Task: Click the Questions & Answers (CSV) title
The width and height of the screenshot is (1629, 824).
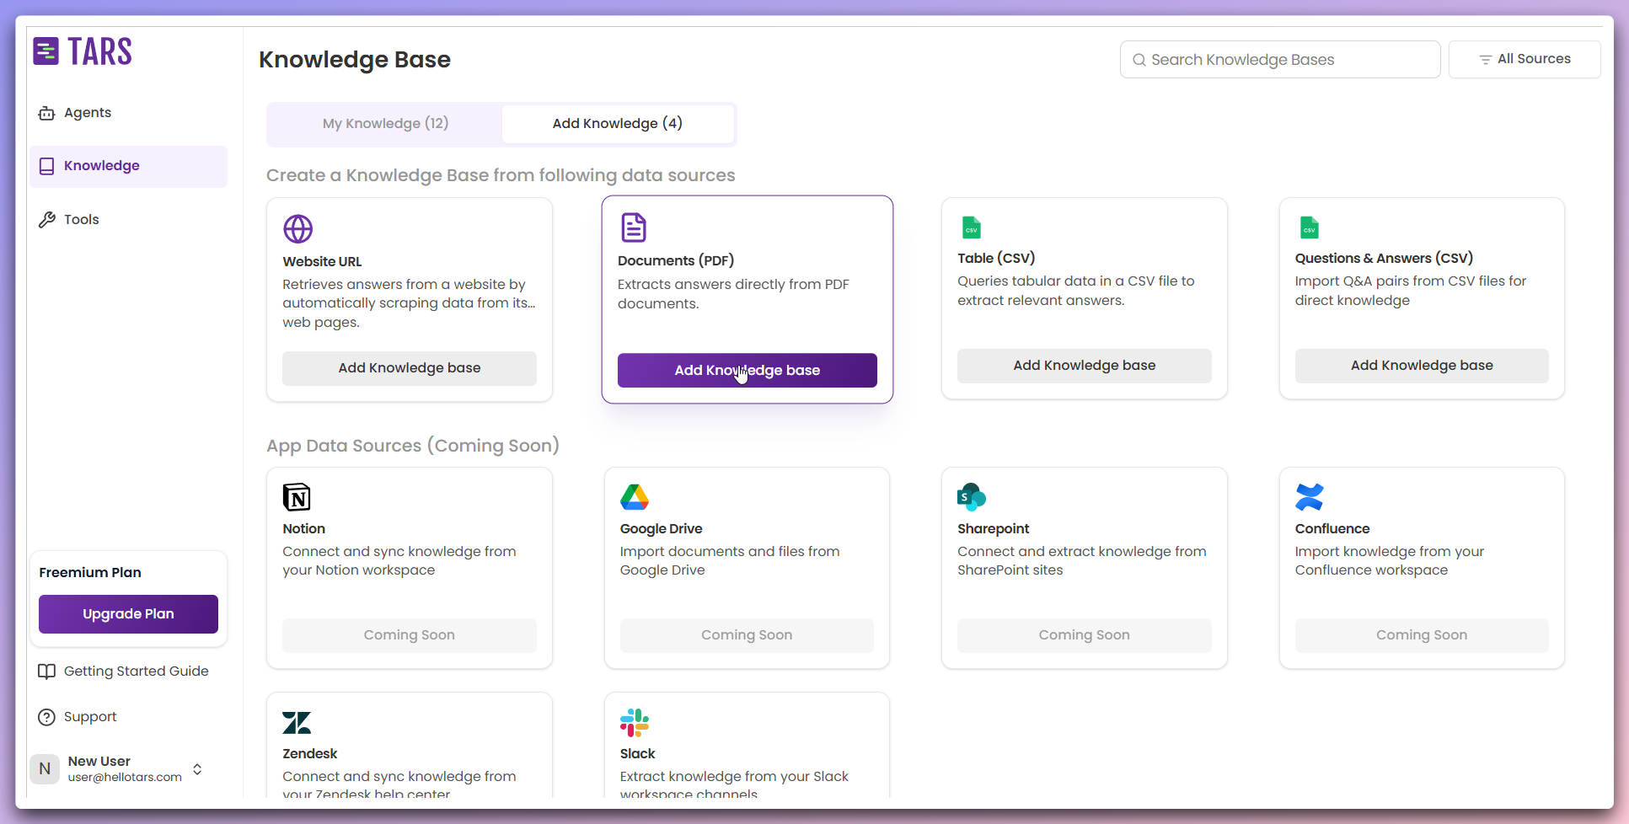Action: coord(1384,259)
